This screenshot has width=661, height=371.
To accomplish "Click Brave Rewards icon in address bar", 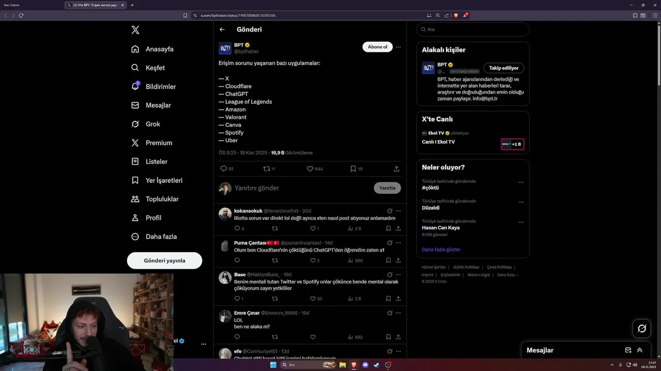I will click(x=465, y=15).
